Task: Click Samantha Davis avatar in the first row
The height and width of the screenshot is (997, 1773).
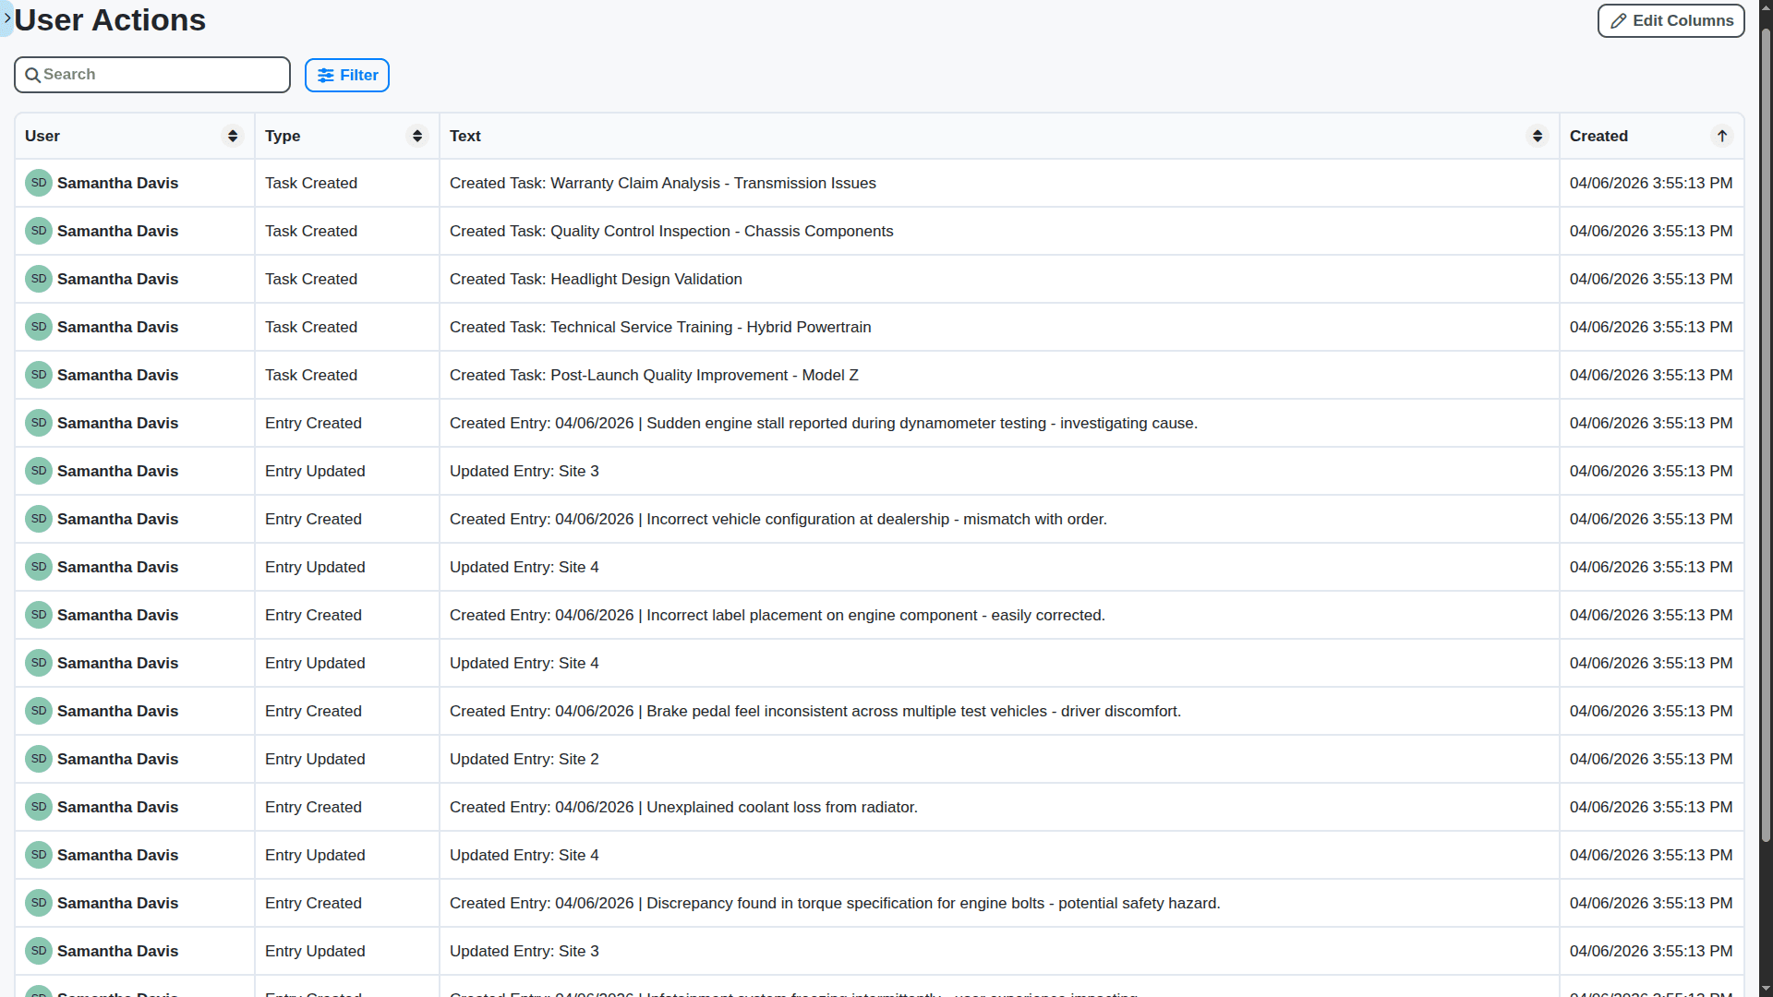Action: (x=38, y=183)
